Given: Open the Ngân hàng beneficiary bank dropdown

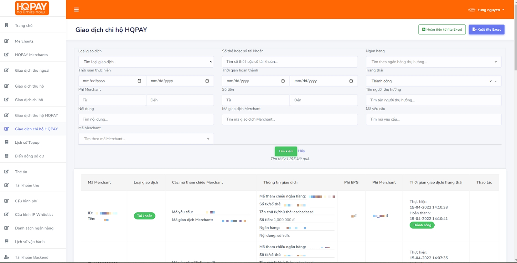Looking at the screenshot, I should (x=434, y=62).
